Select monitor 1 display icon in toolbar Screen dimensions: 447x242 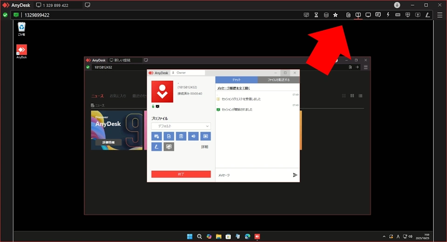click(x=358, y=15)
